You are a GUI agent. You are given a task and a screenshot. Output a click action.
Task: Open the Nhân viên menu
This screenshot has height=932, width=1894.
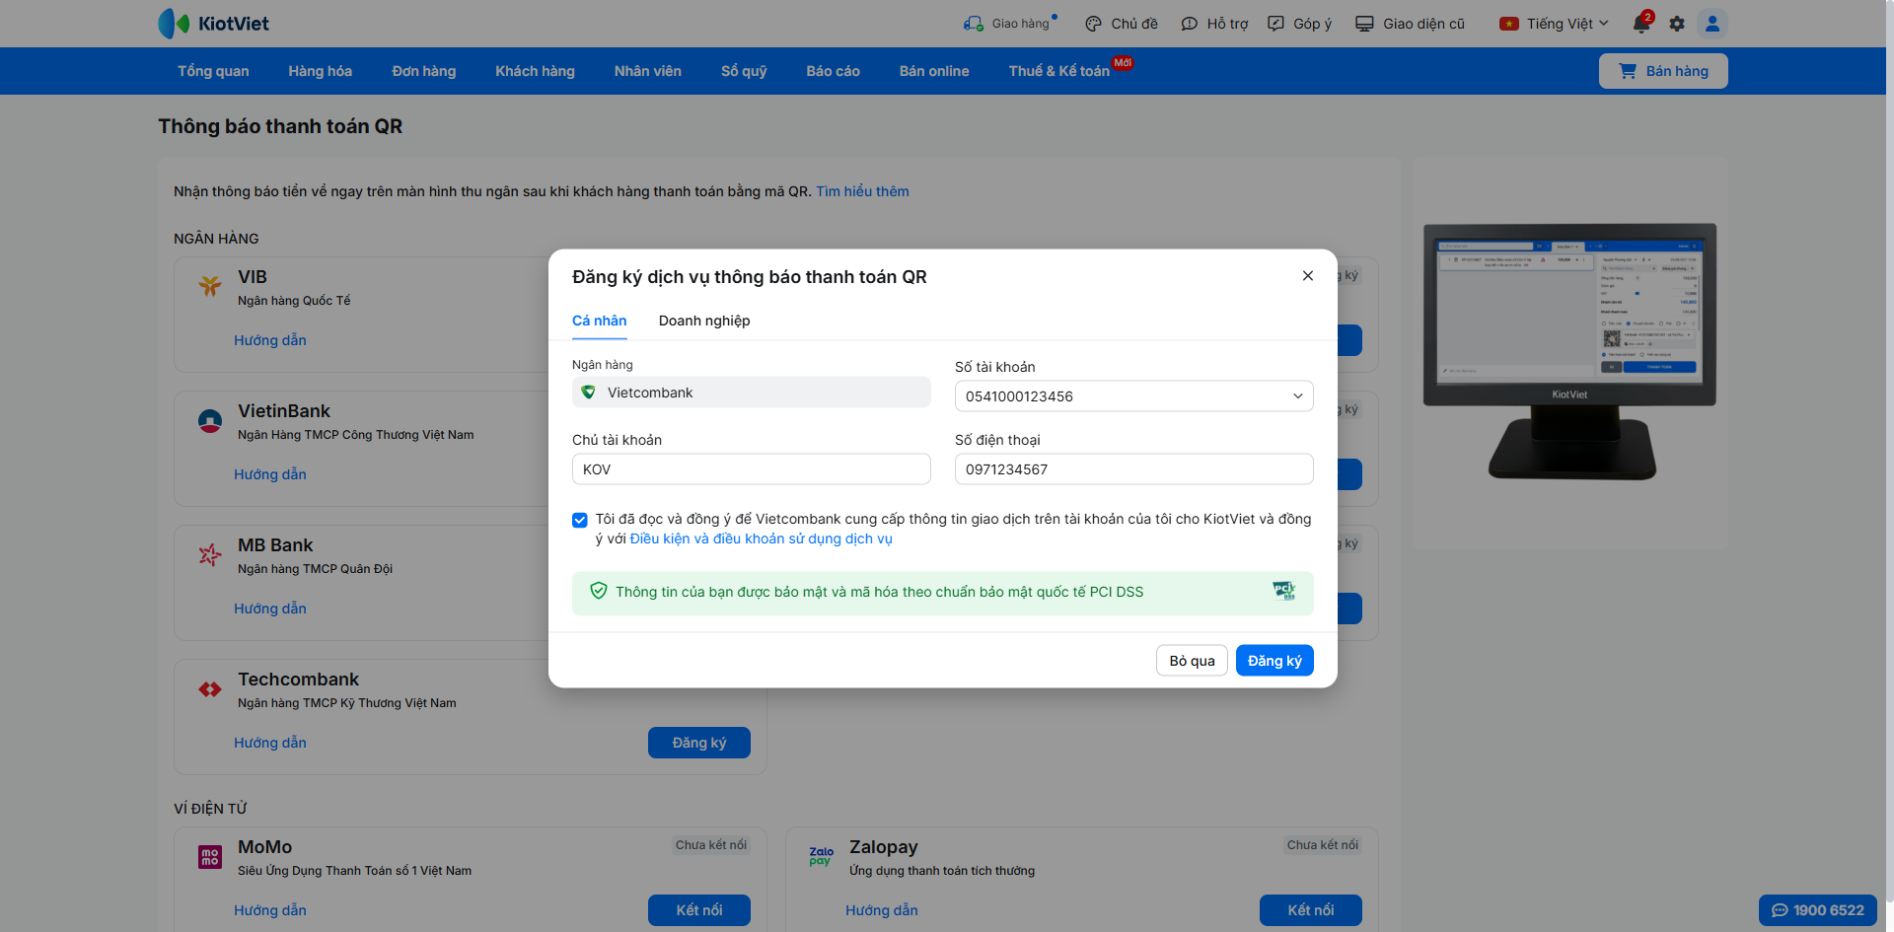click(648, 71)
